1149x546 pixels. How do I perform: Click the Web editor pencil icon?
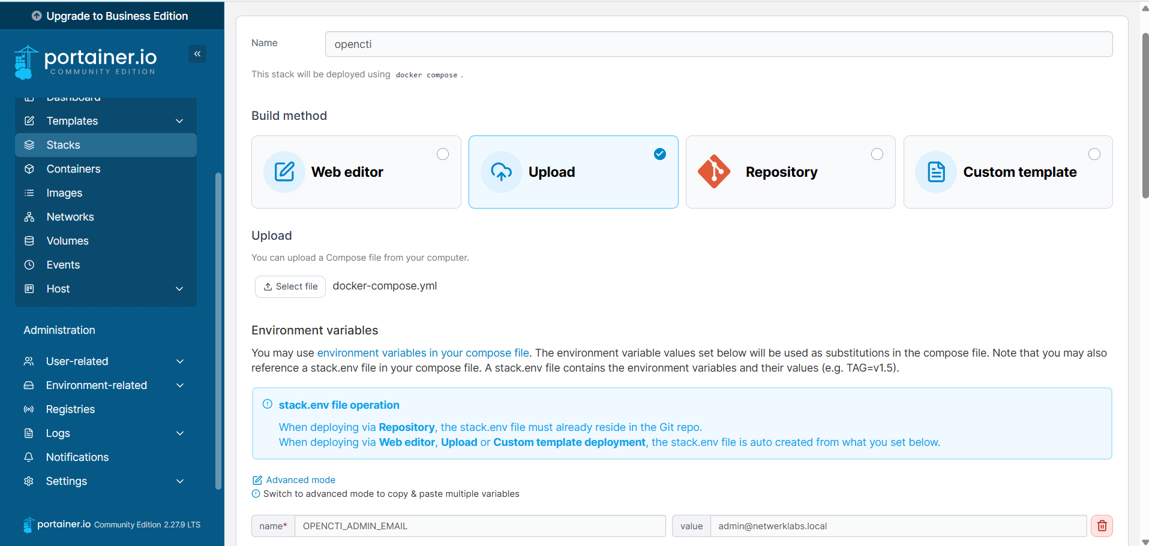284,172
